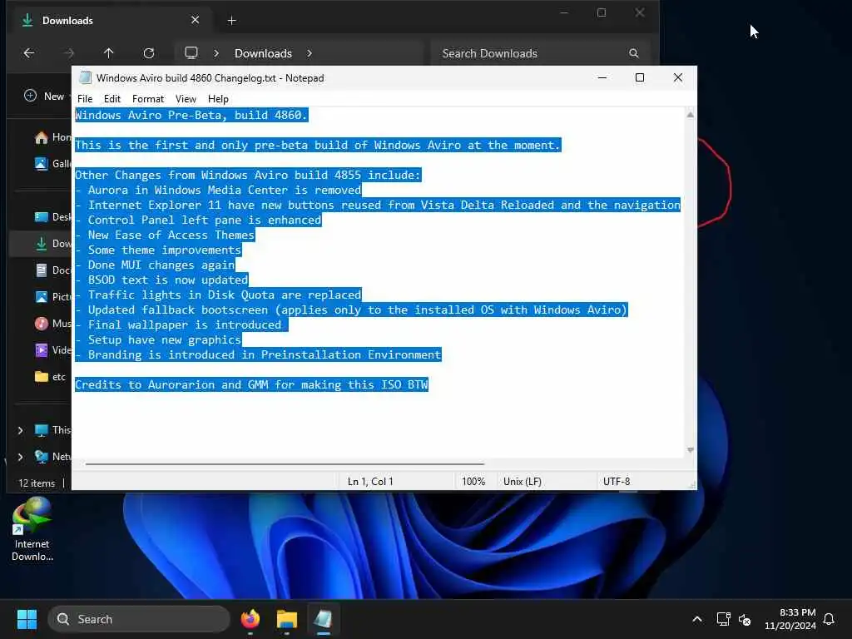Image resolution: width=852 pixels, height=639 pixels.
Task: Select Gallery in File Explorer sidebar
Action: pyautogui.click(x=52, y=164)
